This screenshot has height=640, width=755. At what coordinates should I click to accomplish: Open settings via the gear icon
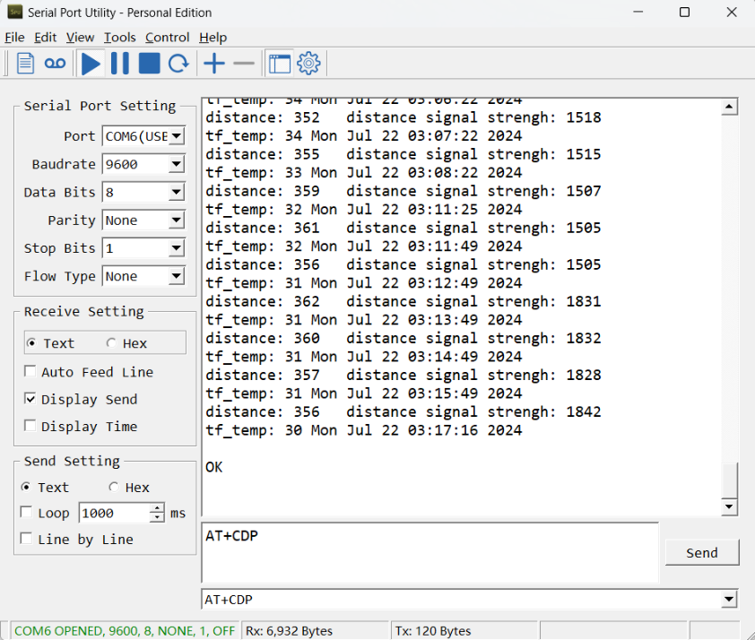click(x=308, y=64)
